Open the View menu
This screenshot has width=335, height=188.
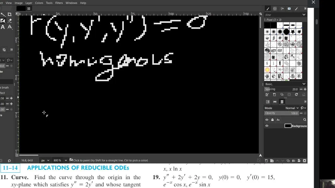pos(9,3)
